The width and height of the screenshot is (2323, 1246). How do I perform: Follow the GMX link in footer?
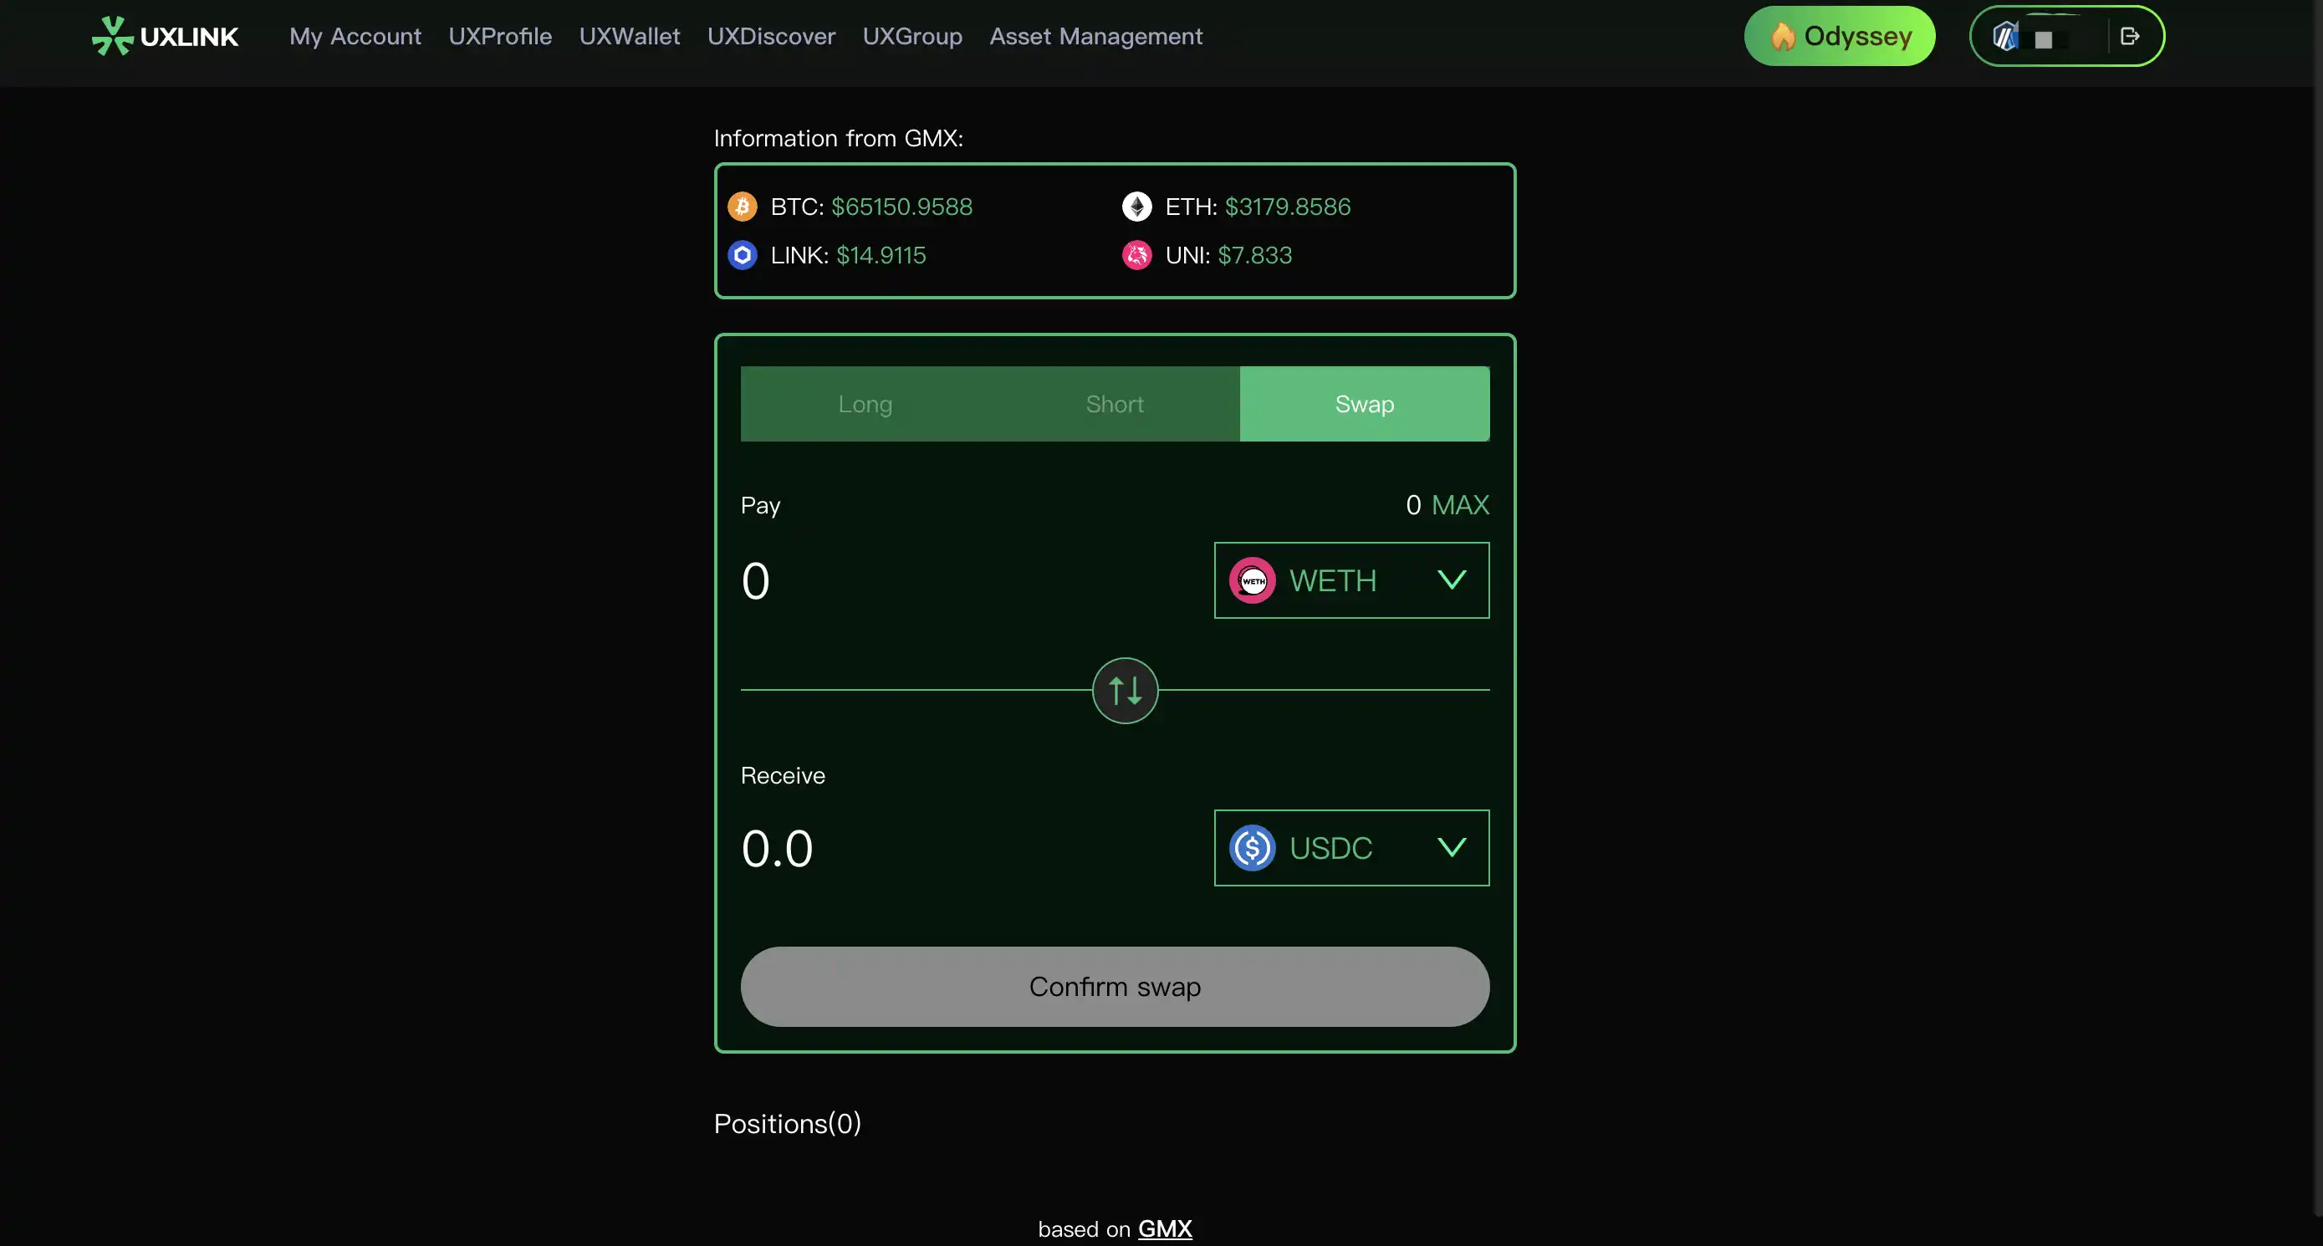1164,1229
